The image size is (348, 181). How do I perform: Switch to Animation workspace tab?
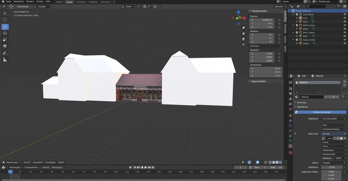[x=105, y=2]
